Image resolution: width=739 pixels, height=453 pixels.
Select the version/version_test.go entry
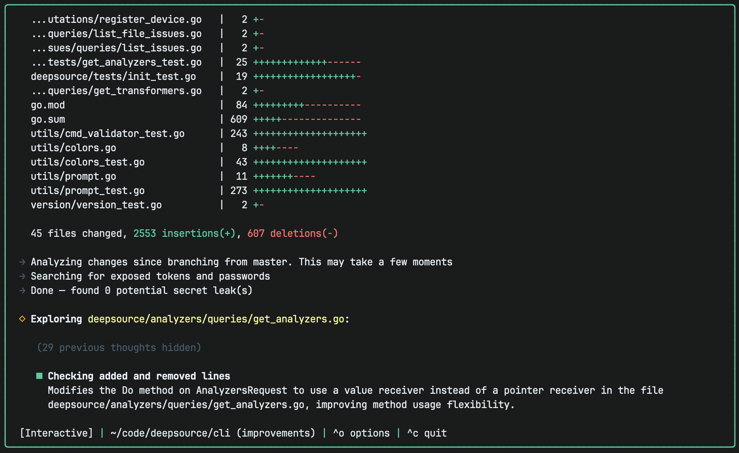coord(96,205)
